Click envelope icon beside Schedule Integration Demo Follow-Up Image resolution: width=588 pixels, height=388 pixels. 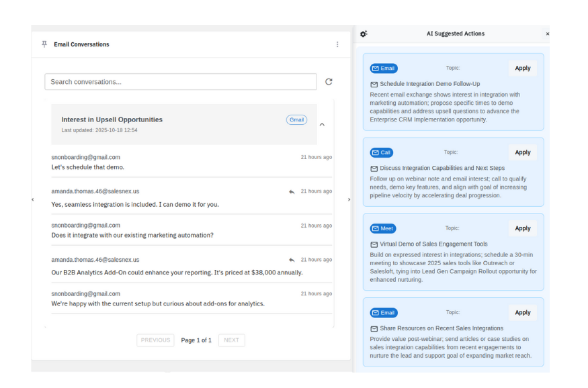point(373,84)
